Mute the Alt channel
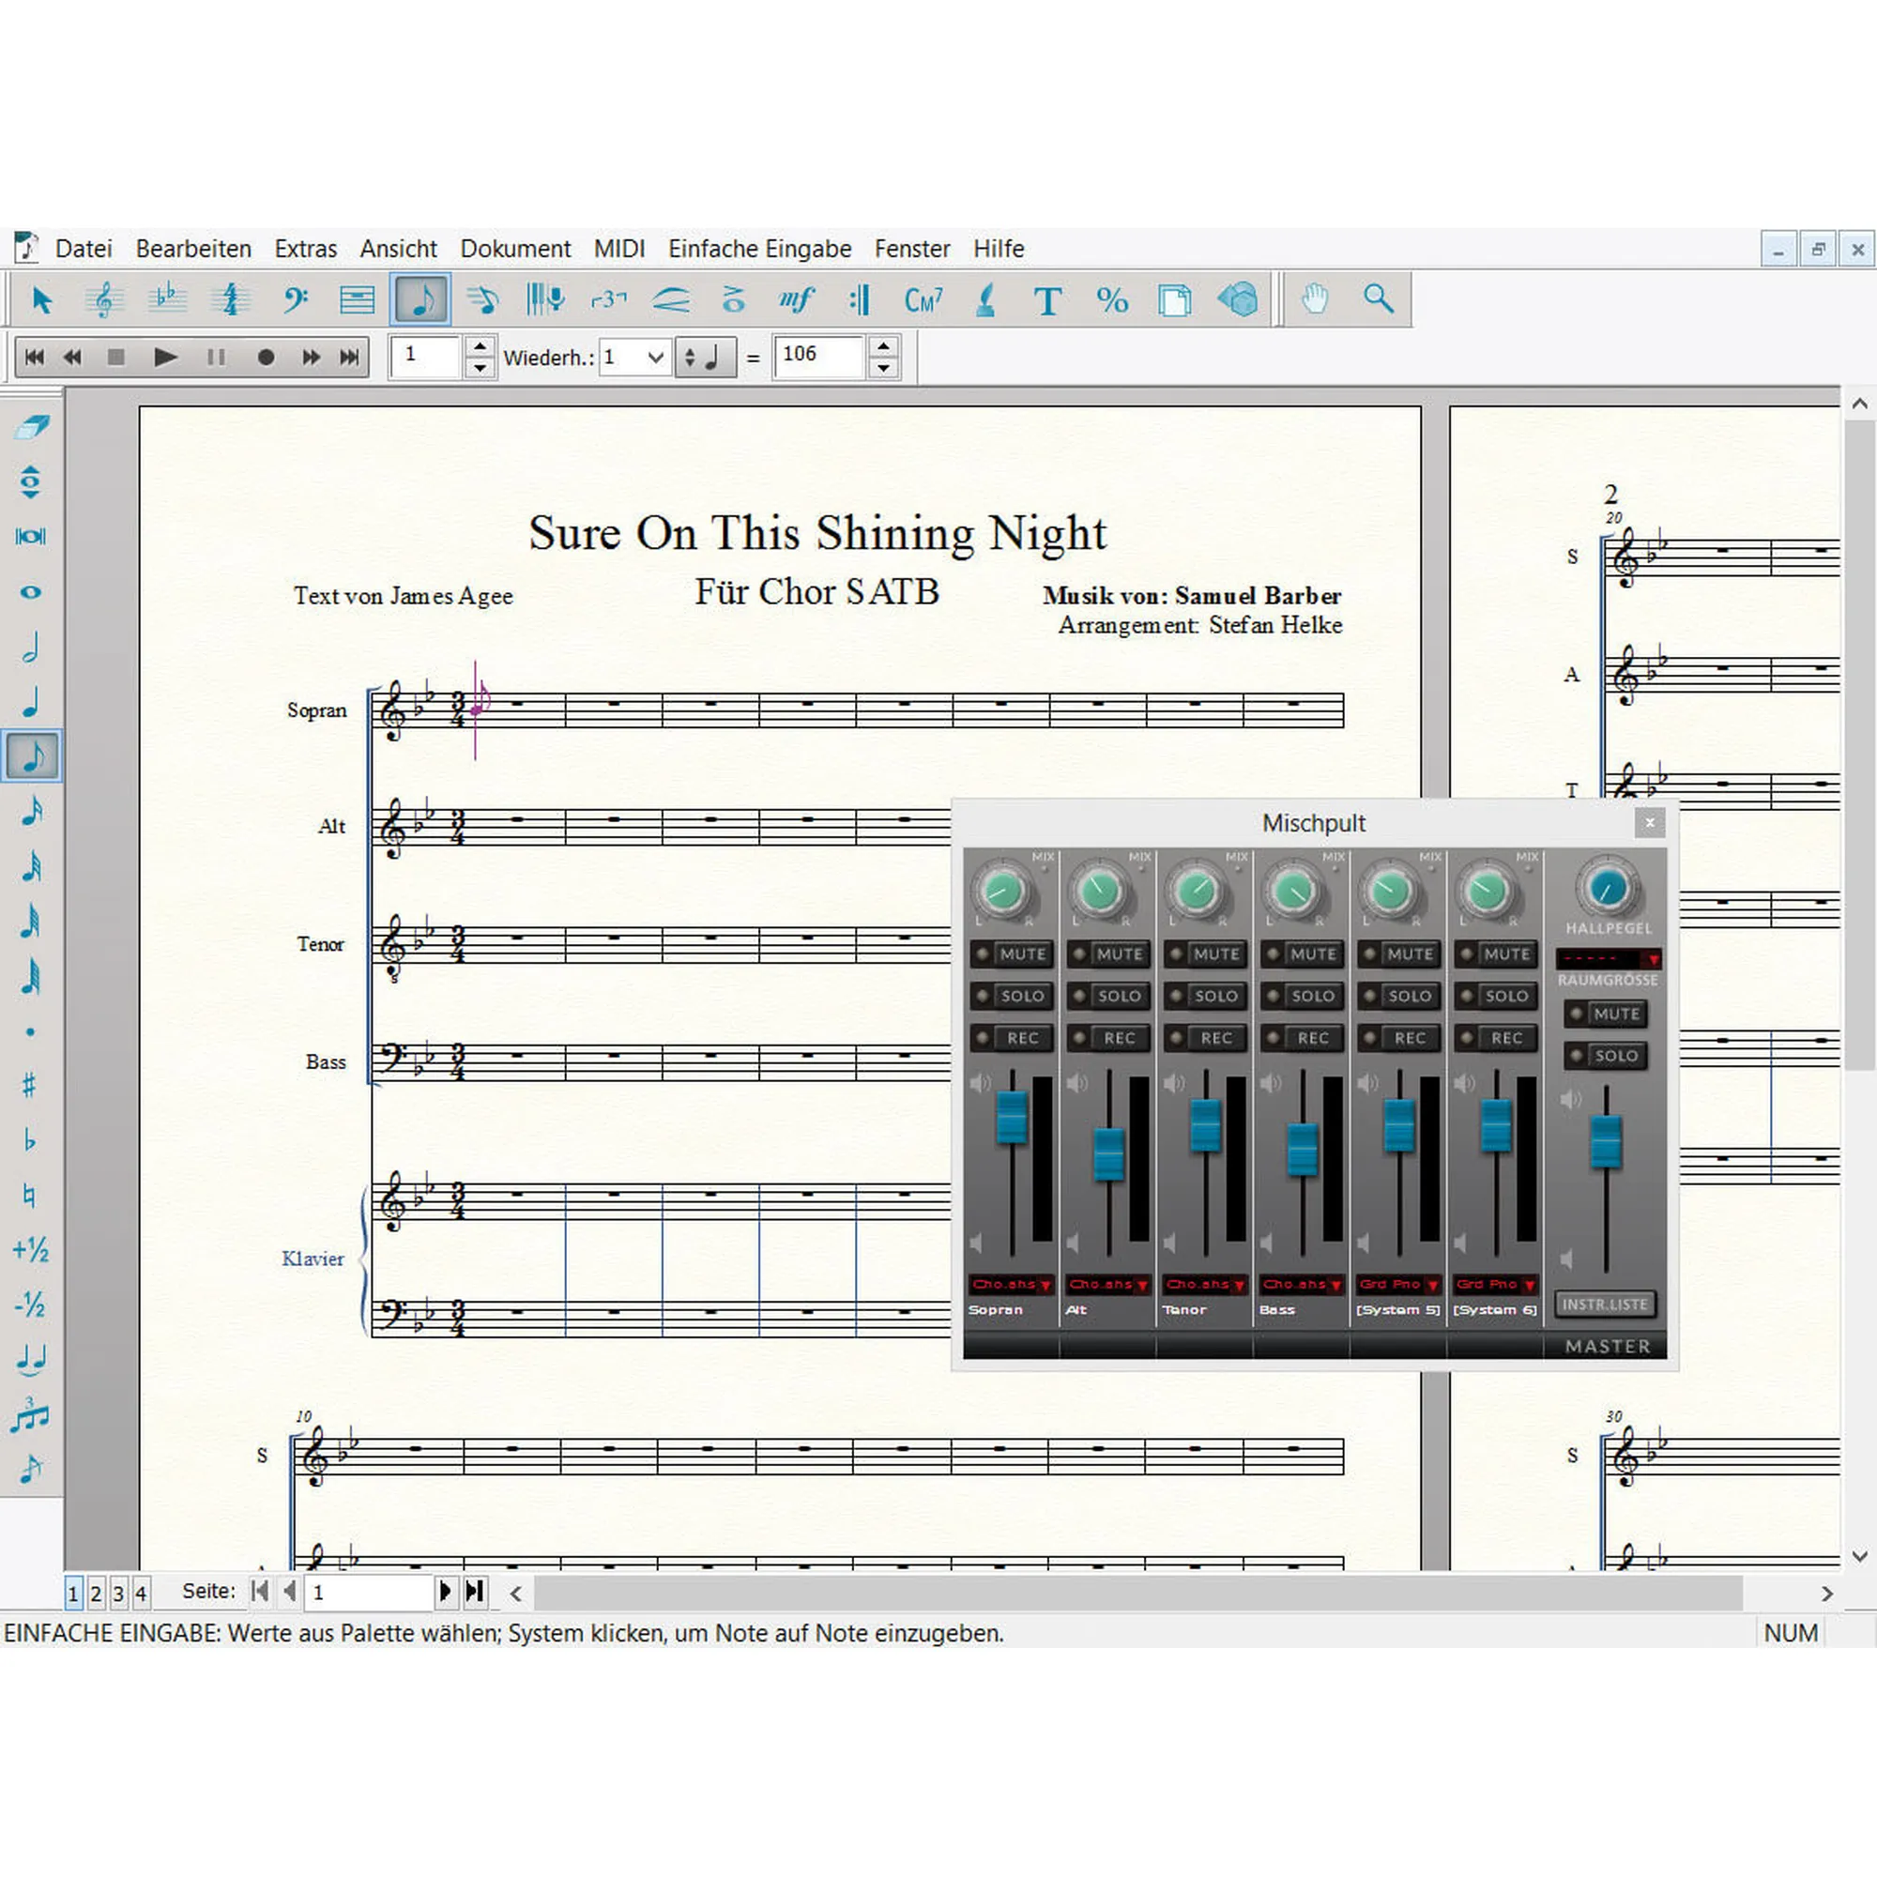This screenshot has height=1877, width=1877. [x=1108, y=954]
